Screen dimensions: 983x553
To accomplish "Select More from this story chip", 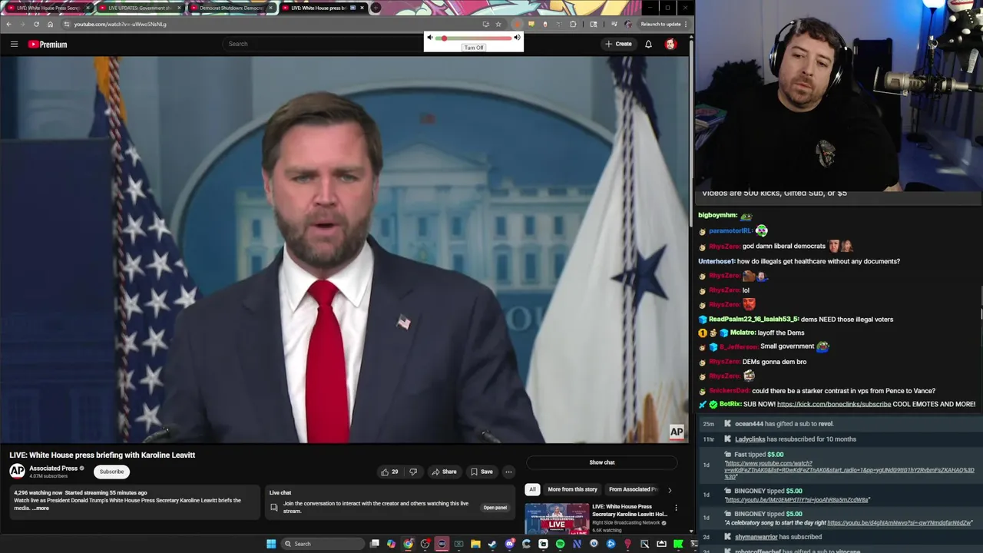I will pos(572,489).
